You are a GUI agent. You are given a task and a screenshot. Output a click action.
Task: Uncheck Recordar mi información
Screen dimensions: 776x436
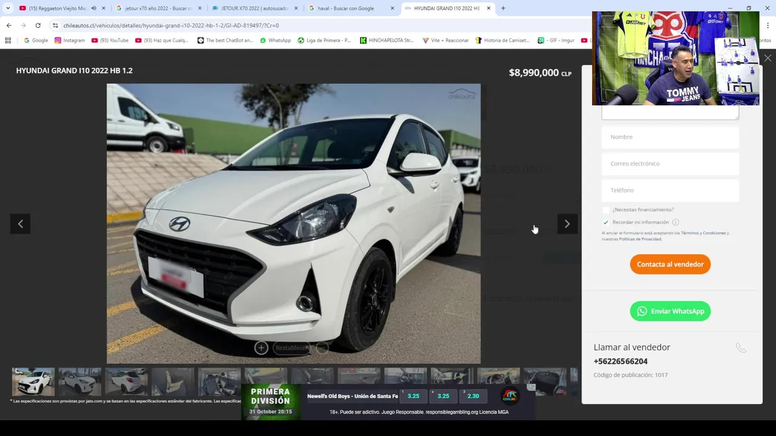click(x=606, y=222)
